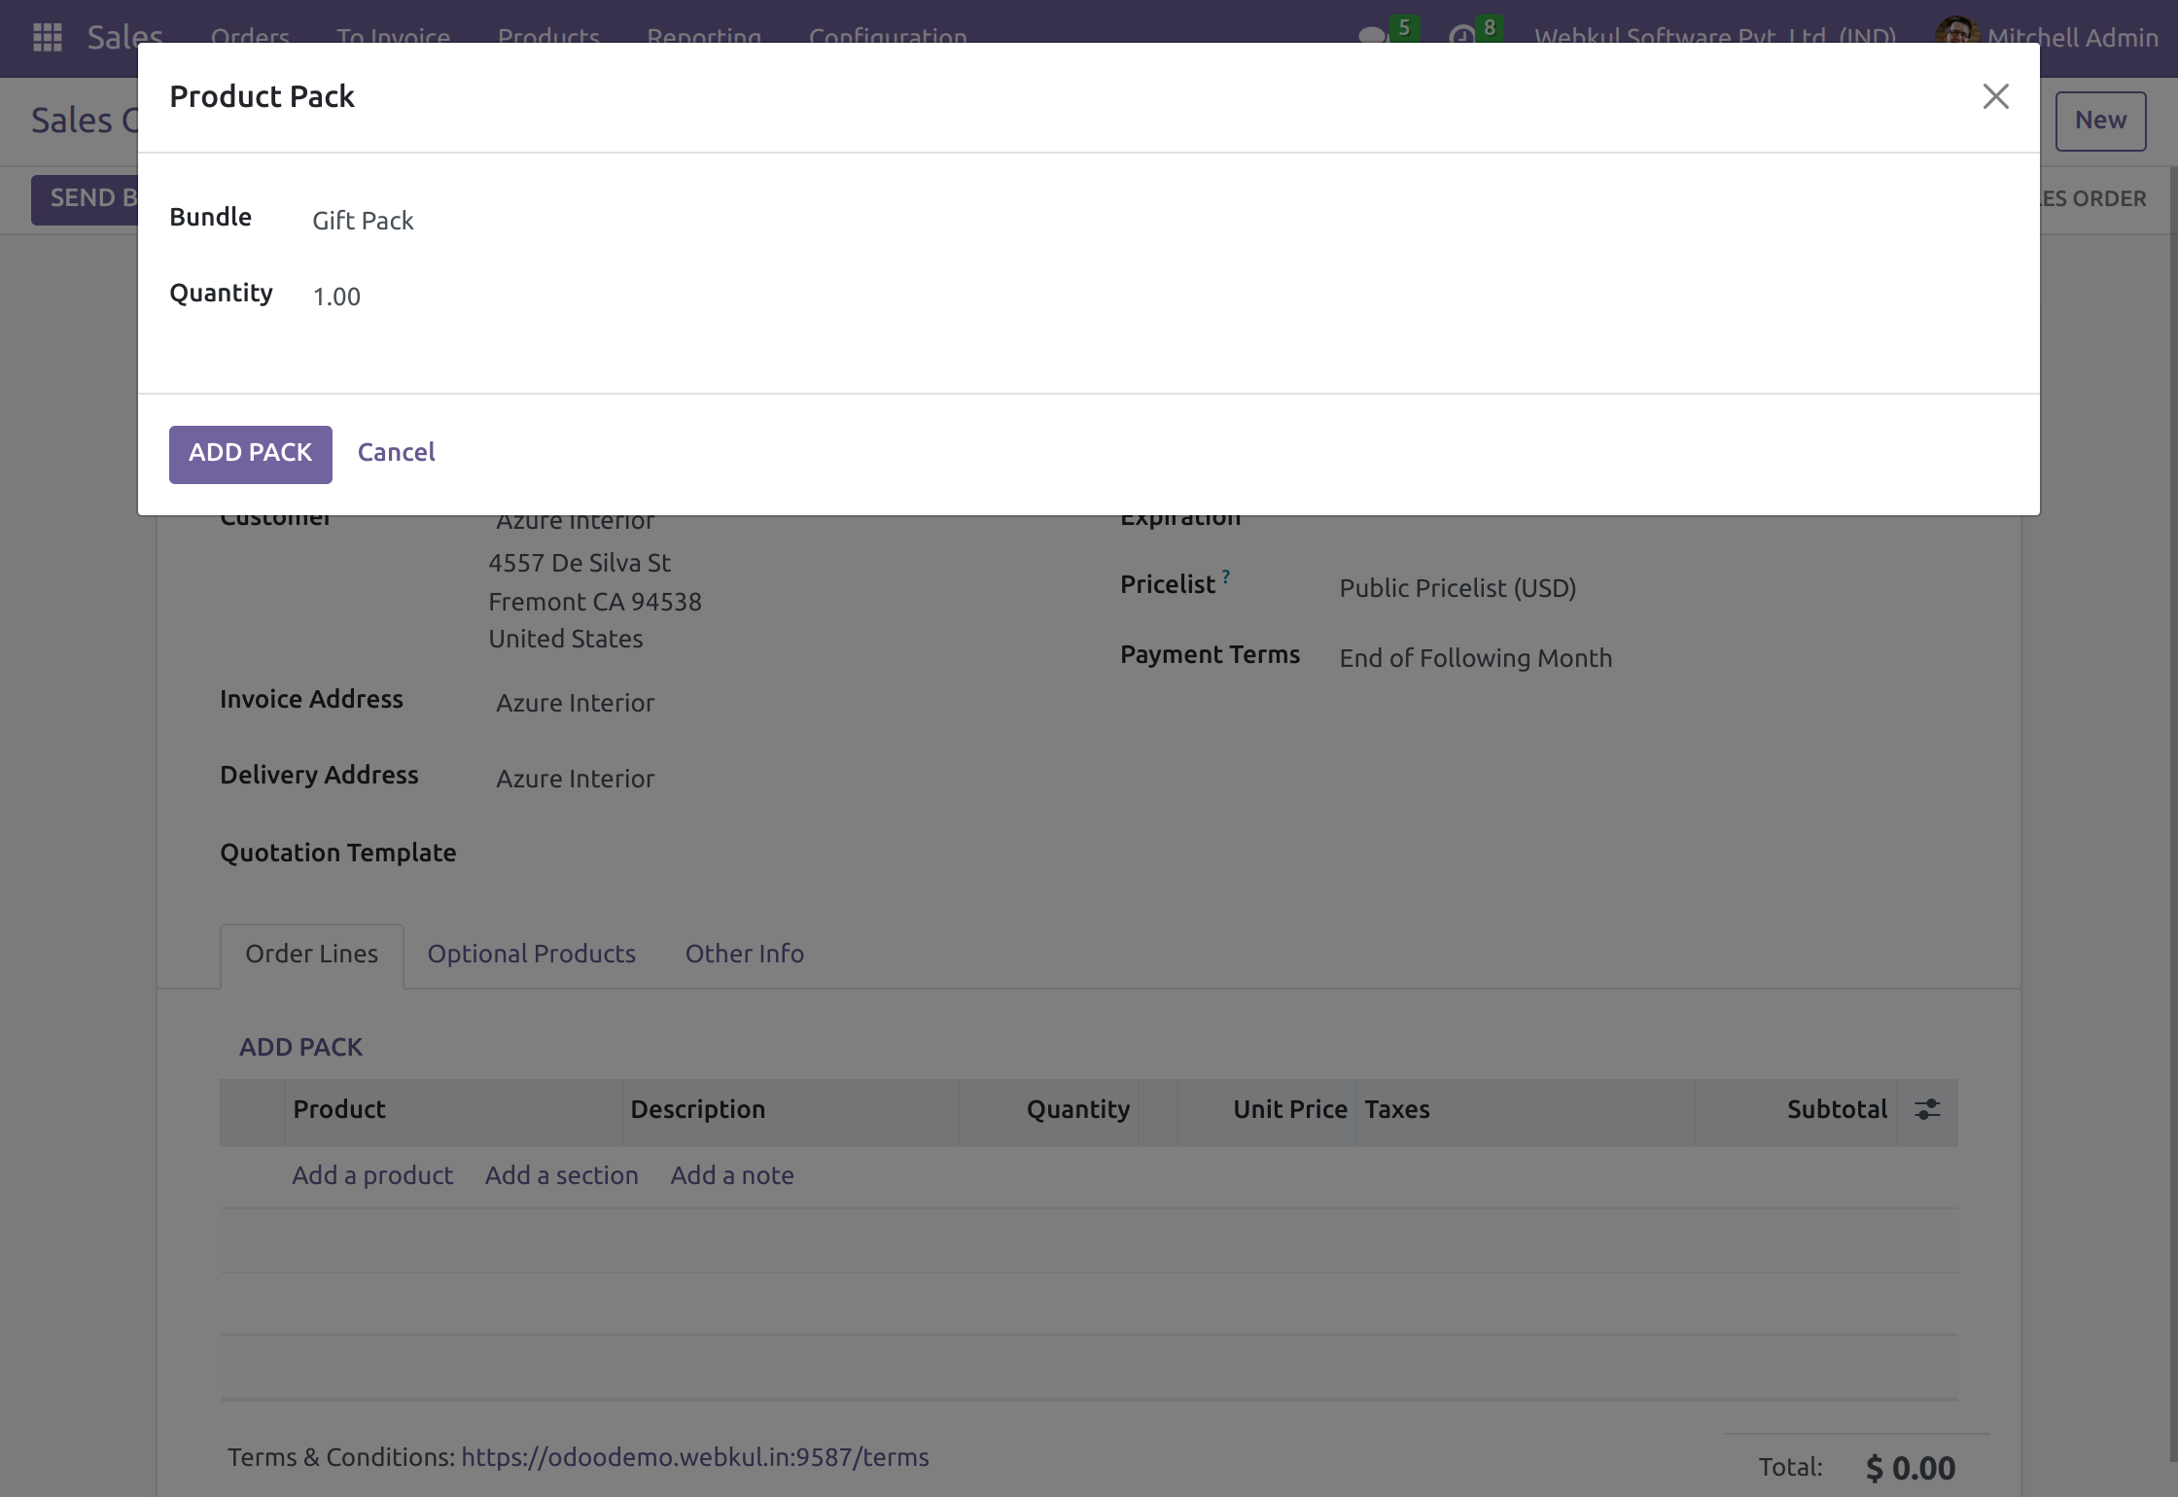The height and width of the screenshot is (1497, 2178).
Task: Click the Pricelist help question mark
Action: (x=1226, y=576)
